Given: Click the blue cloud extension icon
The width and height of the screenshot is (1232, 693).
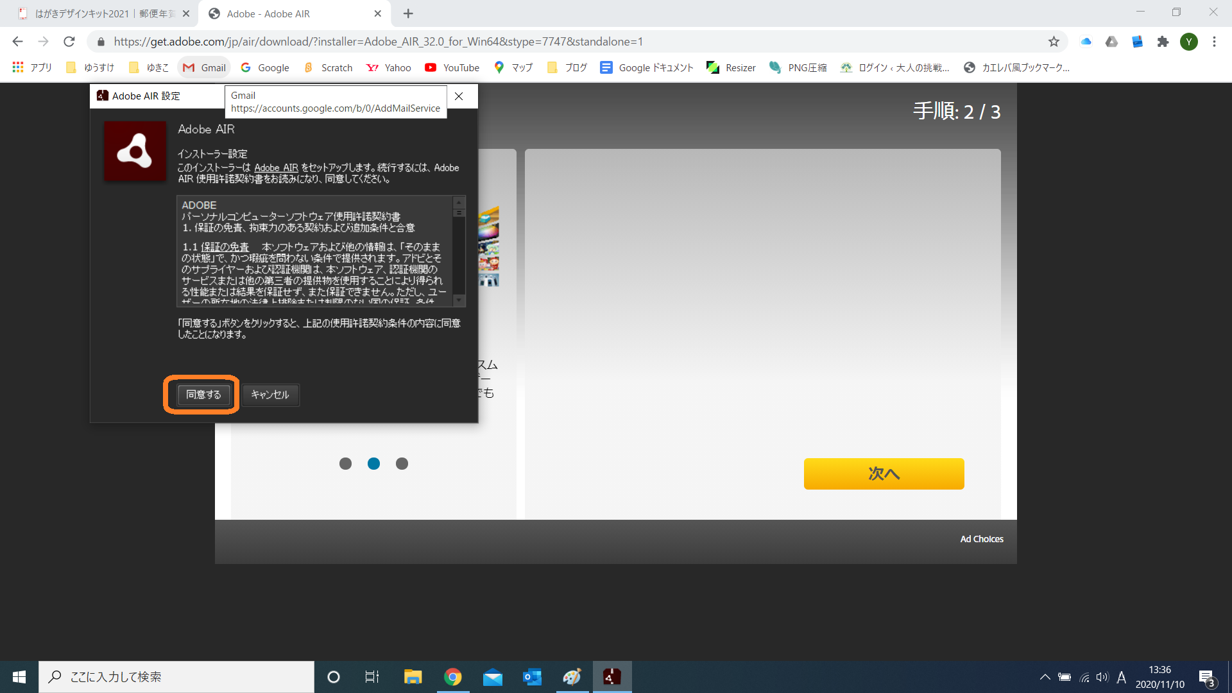Looking at the screenshot, I should pyautogui.click(x=1086, y=42).
